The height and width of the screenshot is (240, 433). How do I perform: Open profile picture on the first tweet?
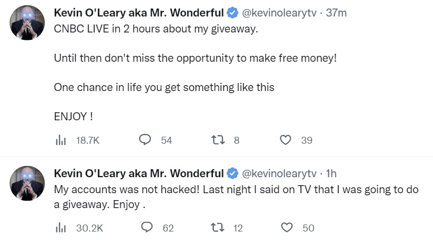pyautogui.click(x=27, y=23)
